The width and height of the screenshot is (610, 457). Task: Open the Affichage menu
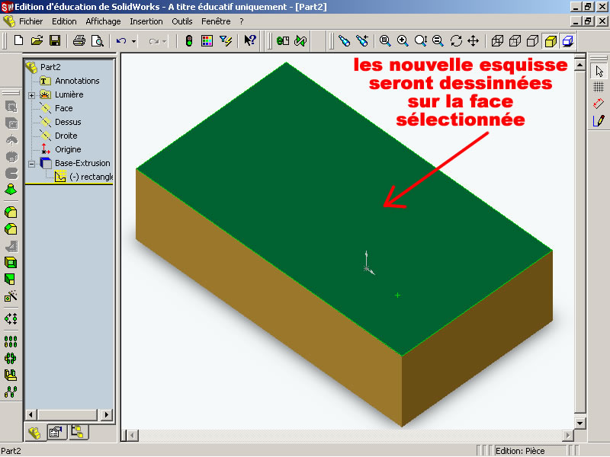click(x=103, y=21)
